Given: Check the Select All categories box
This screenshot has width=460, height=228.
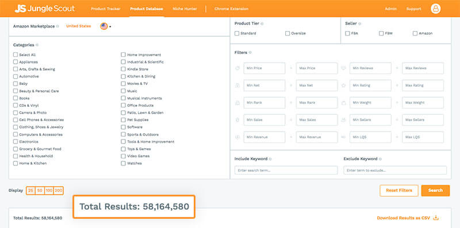Looking at the screenshot, I should tap(16, 55).
